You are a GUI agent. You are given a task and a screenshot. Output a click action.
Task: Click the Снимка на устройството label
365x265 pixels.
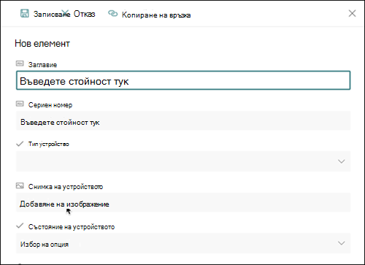point(66,187)
